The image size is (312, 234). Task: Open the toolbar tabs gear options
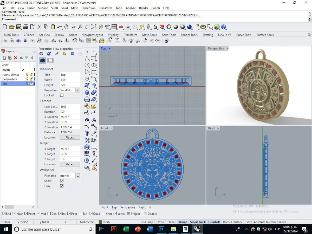310,35
